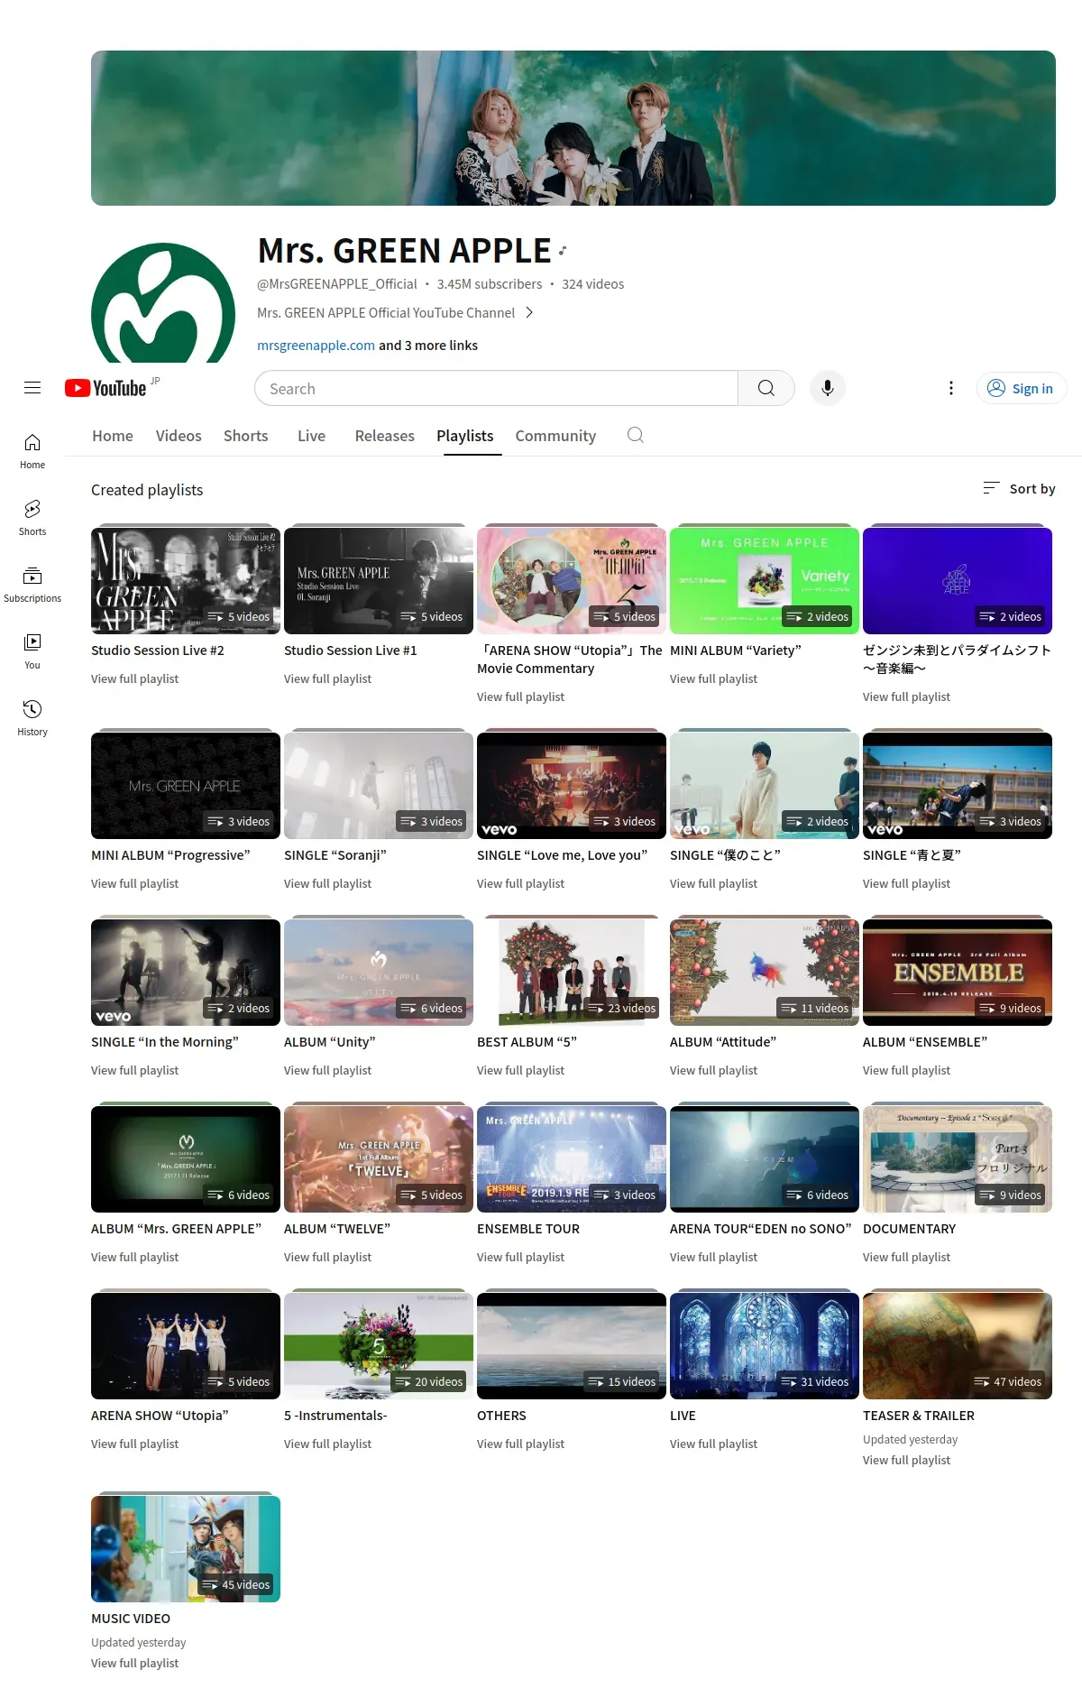Open 5 -Instrumentals- playlist thumbnail
Viewport: 1082px width, 1707px height.
pos(379,1345)
